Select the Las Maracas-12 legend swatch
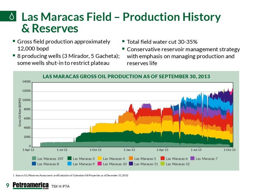 click(163, 164)
